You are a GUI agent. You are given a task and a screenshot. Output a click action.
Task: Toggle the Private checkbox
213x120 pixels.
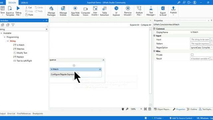(x=192, y=55)
